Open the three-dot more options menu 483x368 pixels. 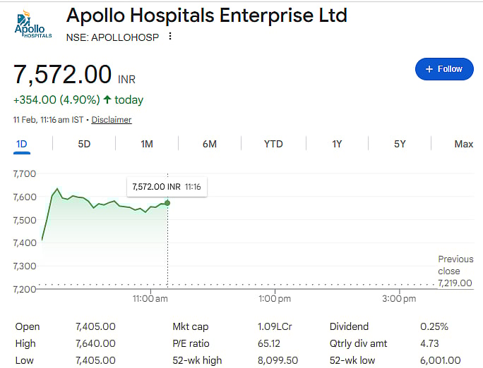170,36
